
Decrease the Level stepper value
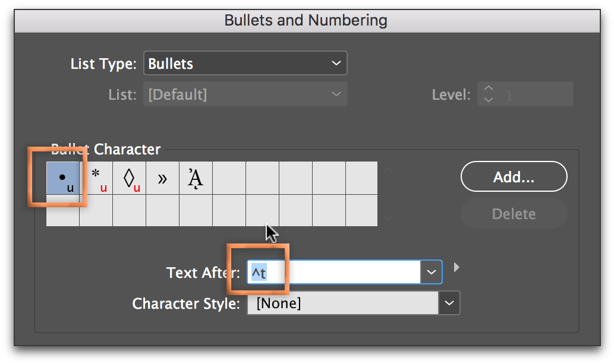point(489,99)
